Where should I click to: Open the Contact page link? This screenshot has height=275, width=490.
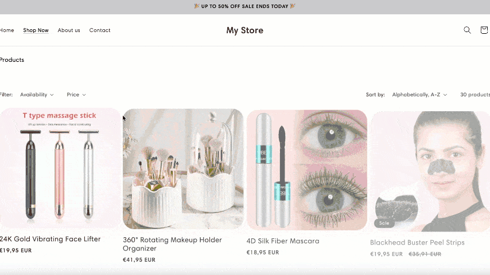(100, 30)
